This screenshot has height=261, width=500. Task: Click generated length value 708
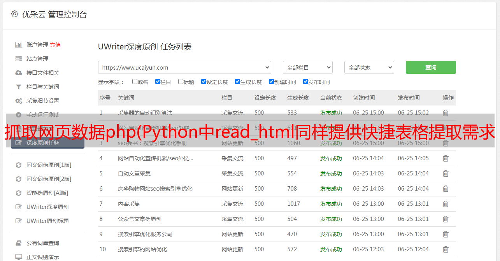click(292, 189)
